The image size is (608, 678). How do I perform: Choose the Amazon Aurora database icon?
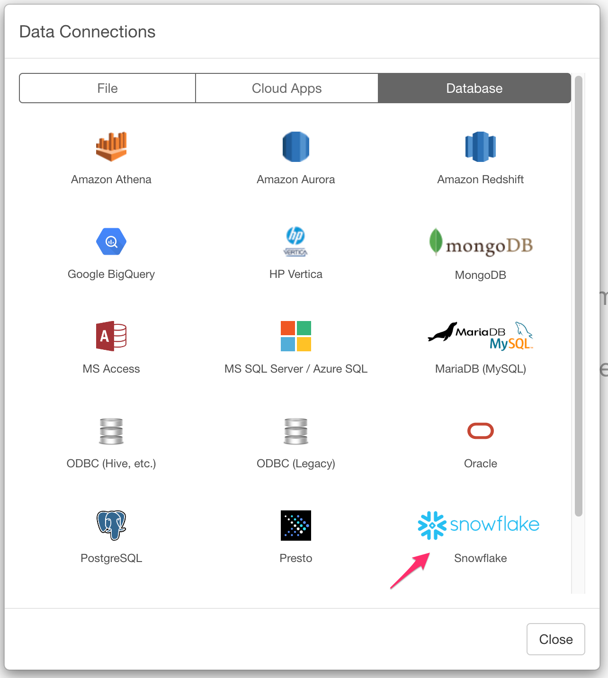(296, 147)
